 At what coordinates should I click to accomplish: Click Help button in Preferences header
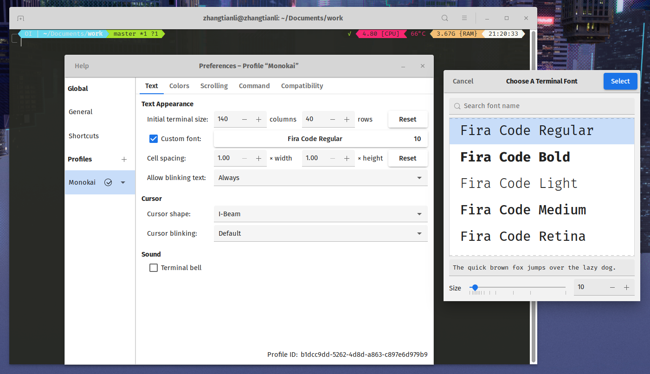click(x=82, y=66)
